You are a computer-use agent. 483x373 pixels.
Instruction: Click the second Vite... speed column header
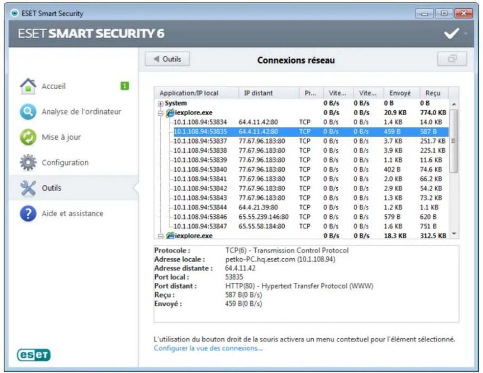click(x=368, y=93)
